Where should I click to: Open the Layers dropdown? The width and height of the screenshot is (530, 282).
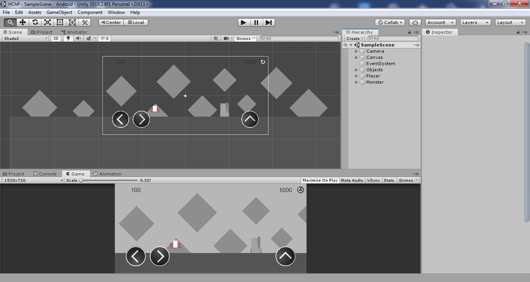coord(475,22)
